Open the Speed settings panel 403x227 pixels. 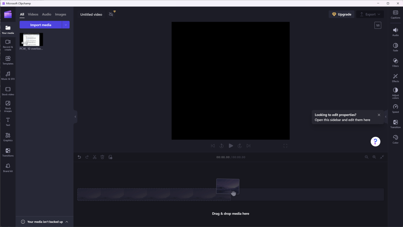click(x=395, y=108)
